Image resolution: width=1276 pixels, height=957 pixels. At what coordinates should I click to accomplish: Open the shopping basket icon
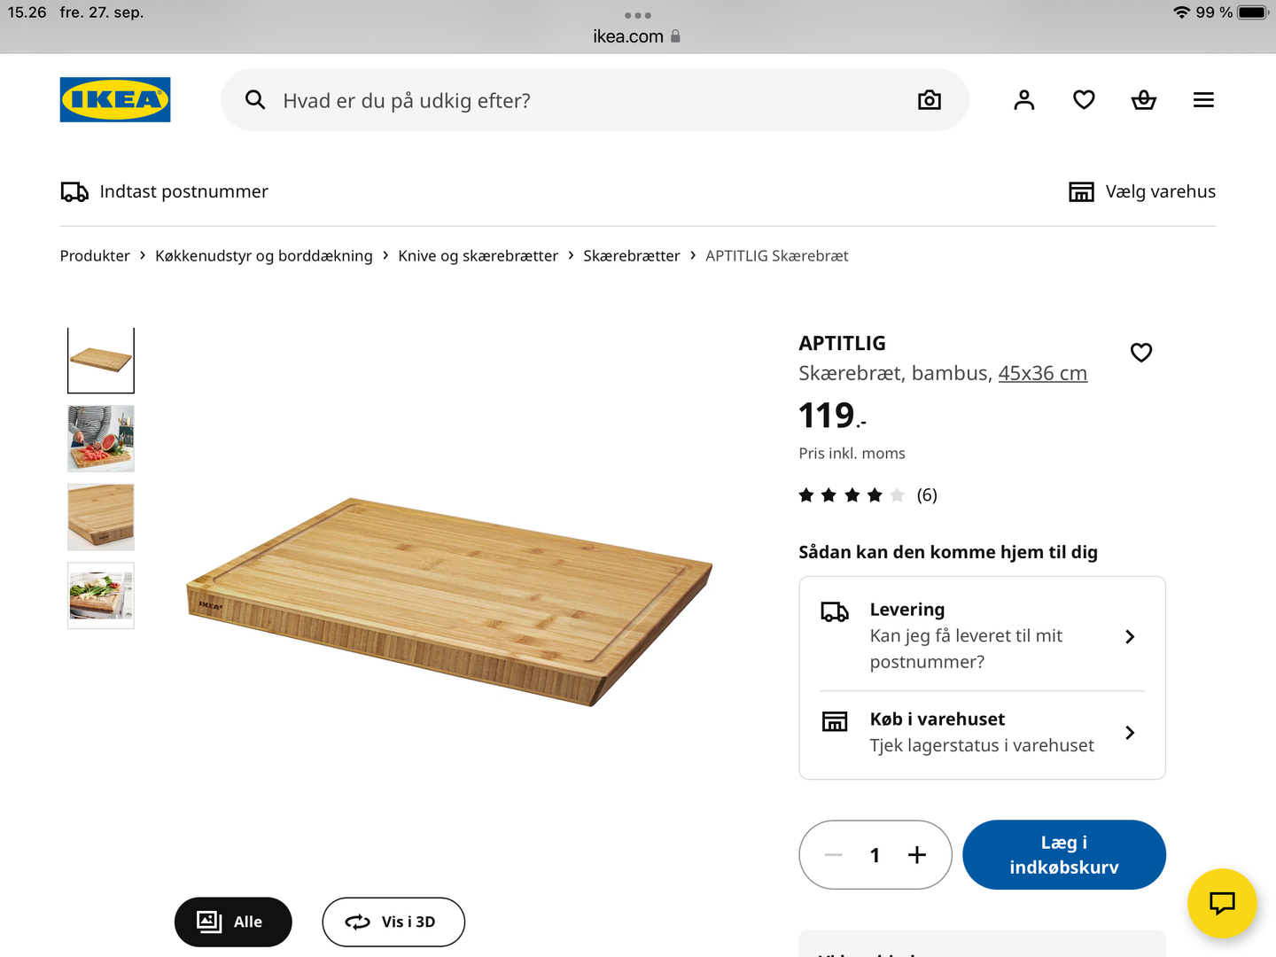pyautogui.click(x=1144, y=100)
